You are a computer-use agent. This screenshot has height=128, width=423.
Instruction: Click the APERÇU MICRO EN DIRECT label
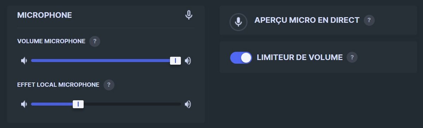coord(307,20)
